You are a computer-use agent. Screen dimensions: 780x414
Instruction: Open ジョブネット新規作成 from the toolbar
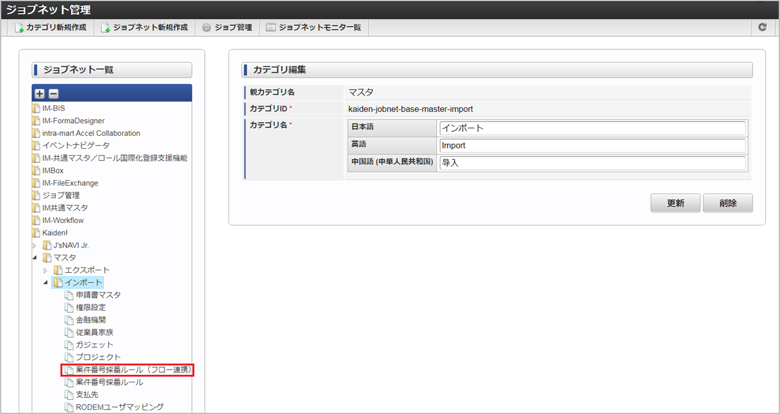tap(145, 27)
